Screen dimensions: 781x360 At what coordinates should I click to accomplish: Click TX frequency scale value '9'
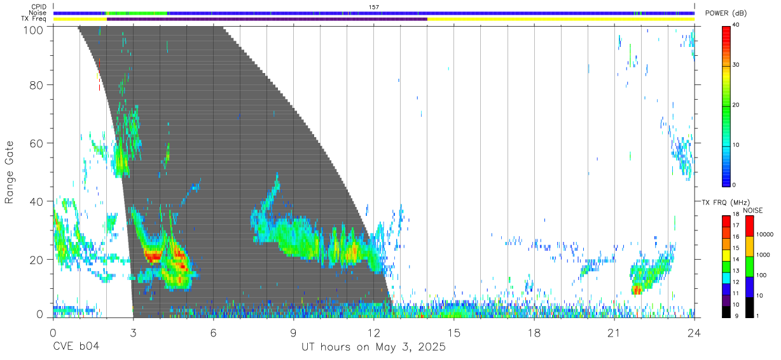[736, 316]
